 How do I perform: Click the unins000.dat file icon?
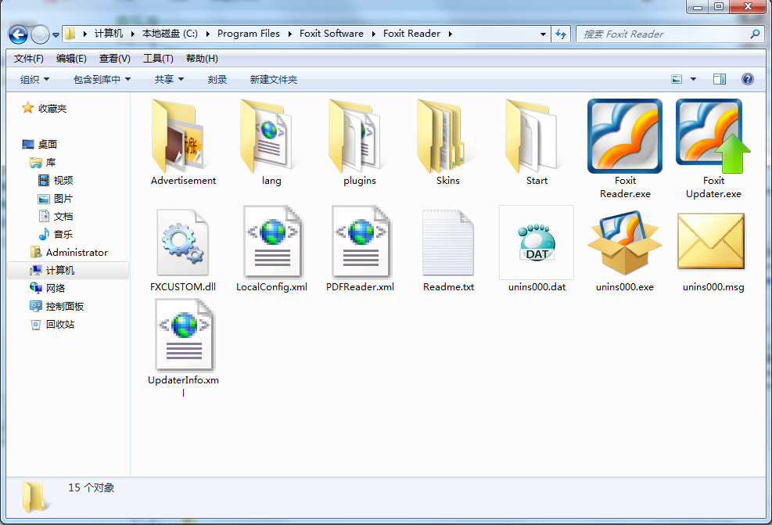[536, 243]
